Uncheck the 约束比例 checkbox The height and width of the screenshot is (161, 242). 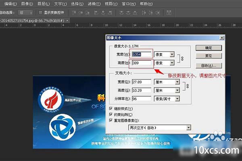pyautogui.click(x=111, y=114)
